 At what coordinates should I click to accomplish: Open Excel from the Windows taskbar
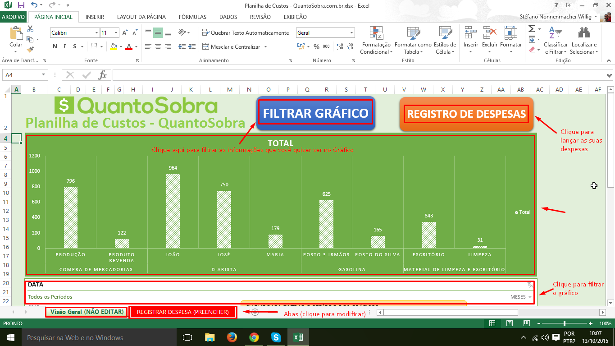298,337
